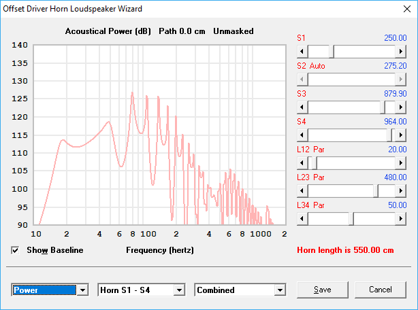Click inside the acoustical power response chart

(x=159, y=135)
